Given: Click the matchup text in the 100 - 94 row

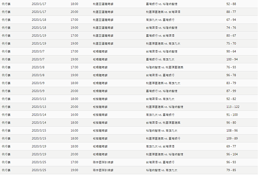Looking at the screenshot, I should pos(160,59).
